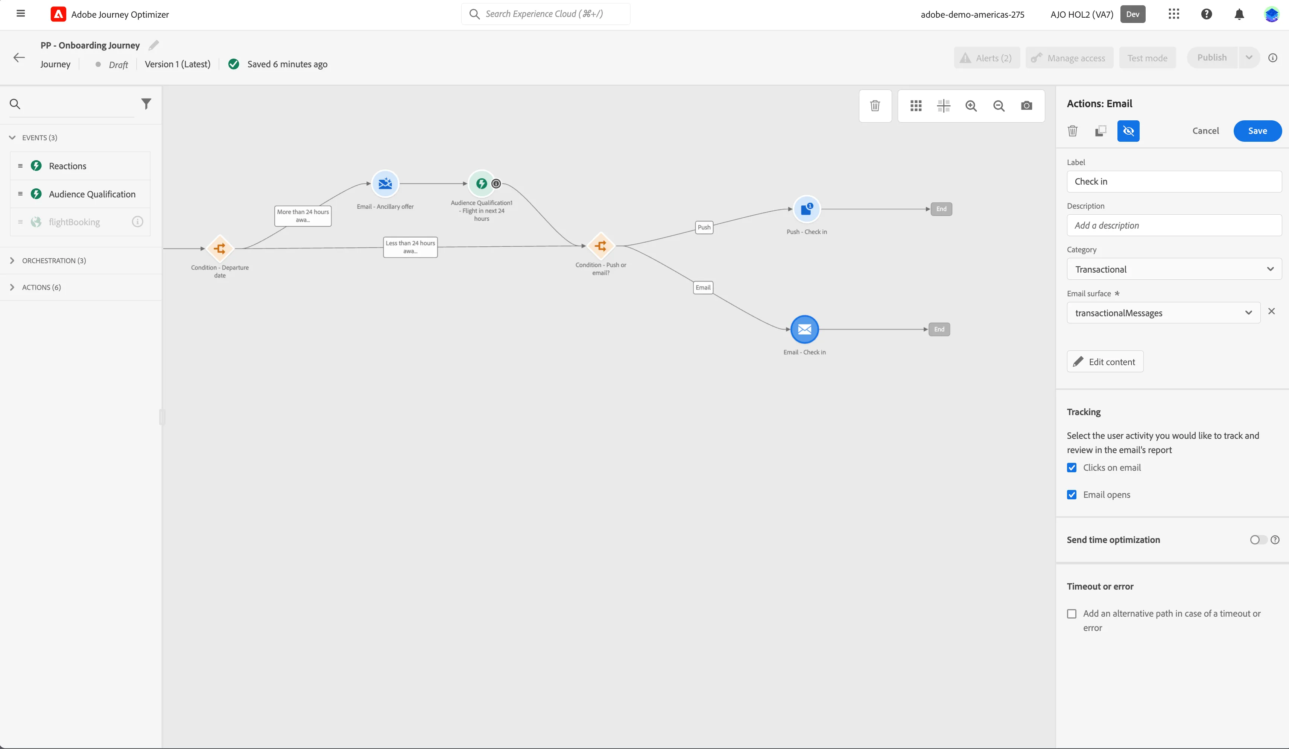Open the Email surface transactionalMessages dropdown
This screenshot has height=749, width=1289.
(x=1163, y=312)
